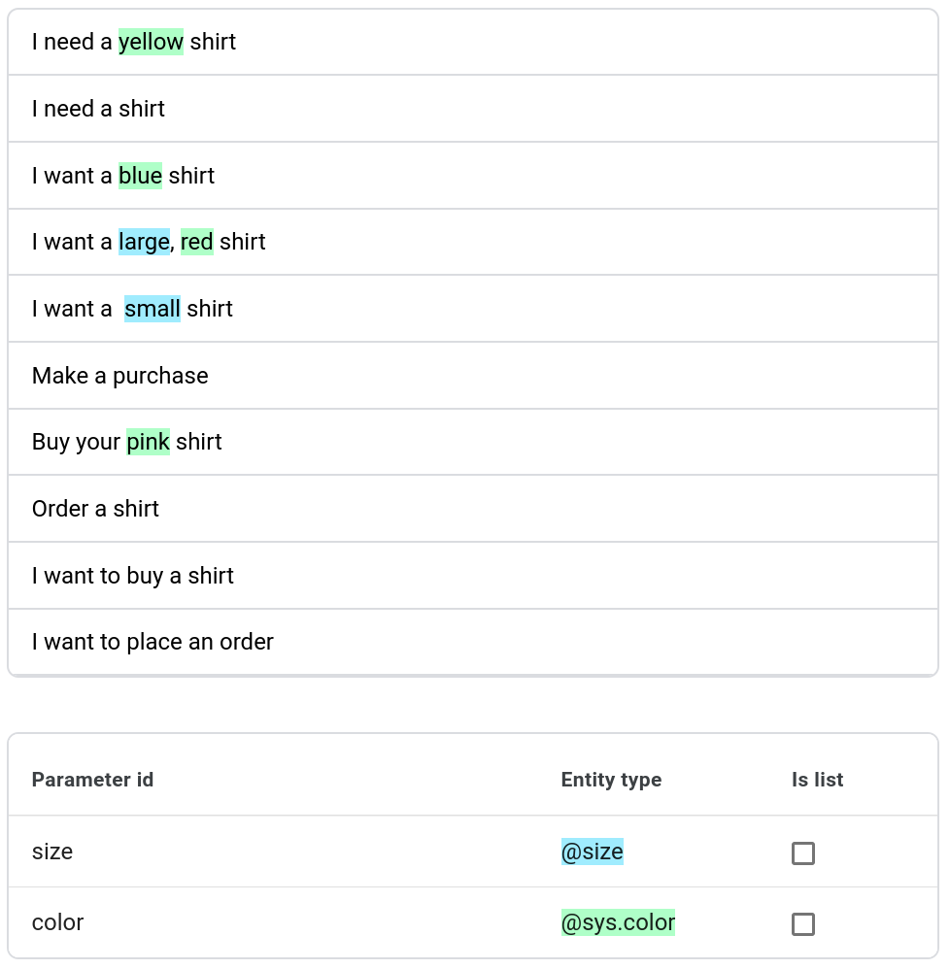Select the @size entity type label

592,852
